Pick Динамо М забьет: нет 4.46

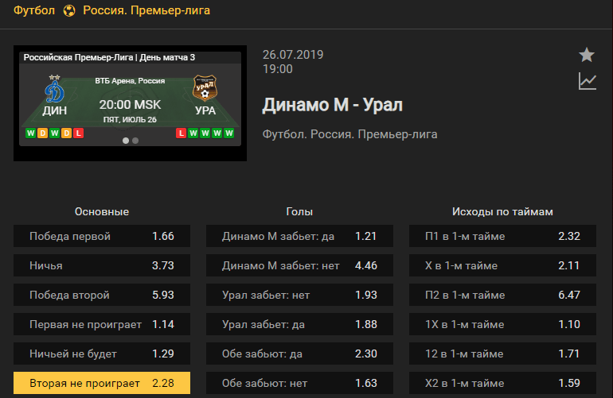click(x=299, y=265)
